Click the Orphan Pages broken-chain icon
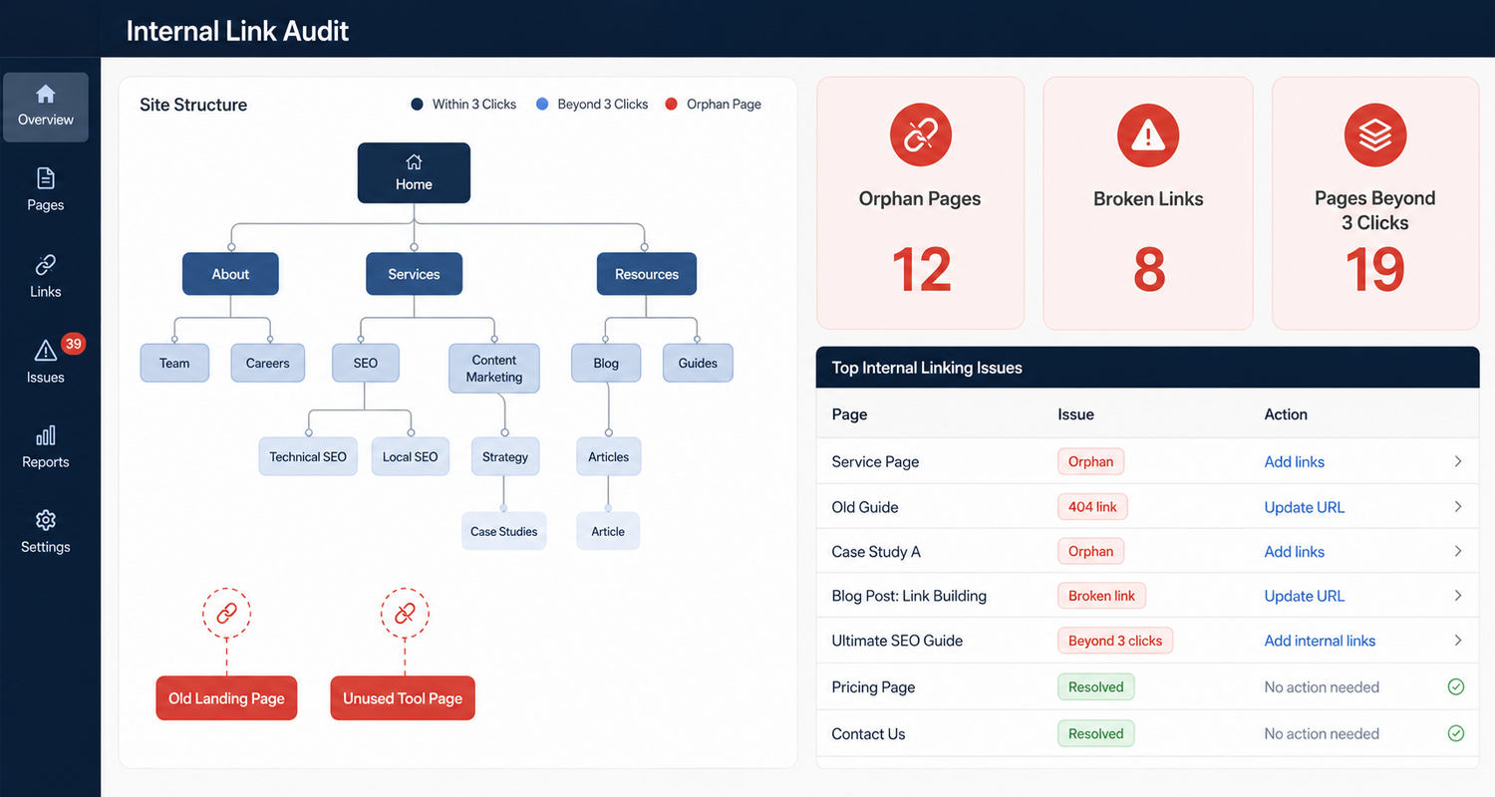Viewport: 1495px width, 797px height. coord(920,135)
